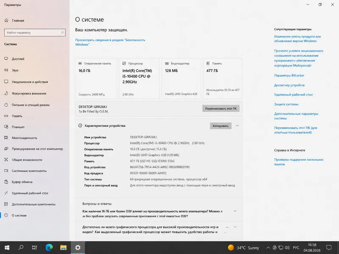Click the Процессор i5-10400 card
This screenshot has height=254, width=339.
[x=139, y=79]
